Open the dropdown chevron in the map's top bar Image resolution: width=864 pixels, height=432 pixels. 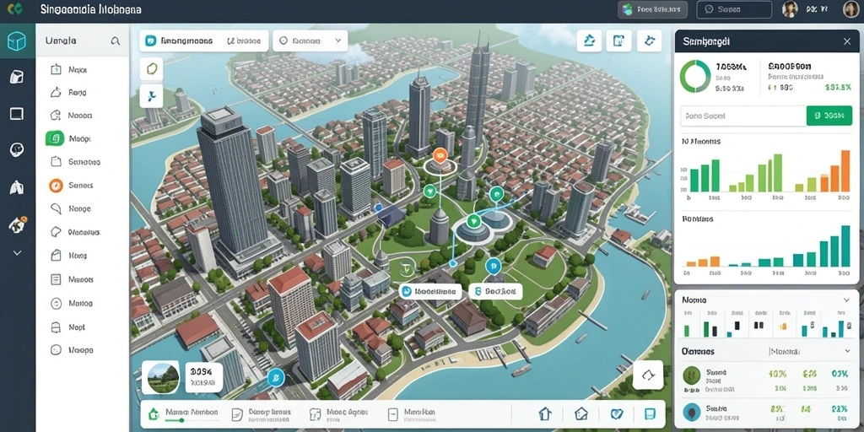(x=337, y=40)
